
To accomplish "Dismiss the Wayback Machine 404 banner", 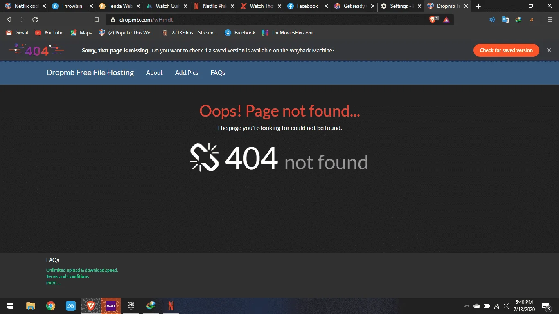I will pyautogui.click(x=549, y=50).
